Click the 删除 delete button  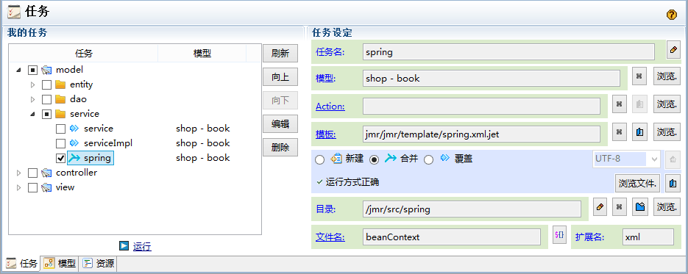280,148
